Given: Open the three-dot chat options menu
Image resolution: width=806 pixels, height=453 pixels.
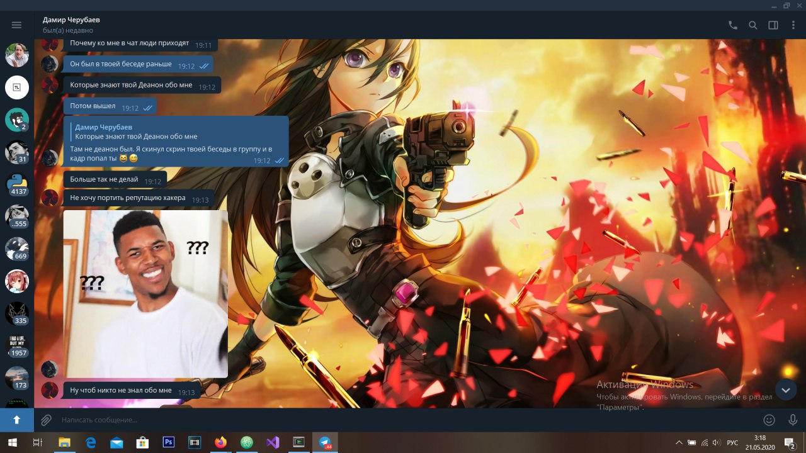Looking at the screenshot, I should coord(793,25).
